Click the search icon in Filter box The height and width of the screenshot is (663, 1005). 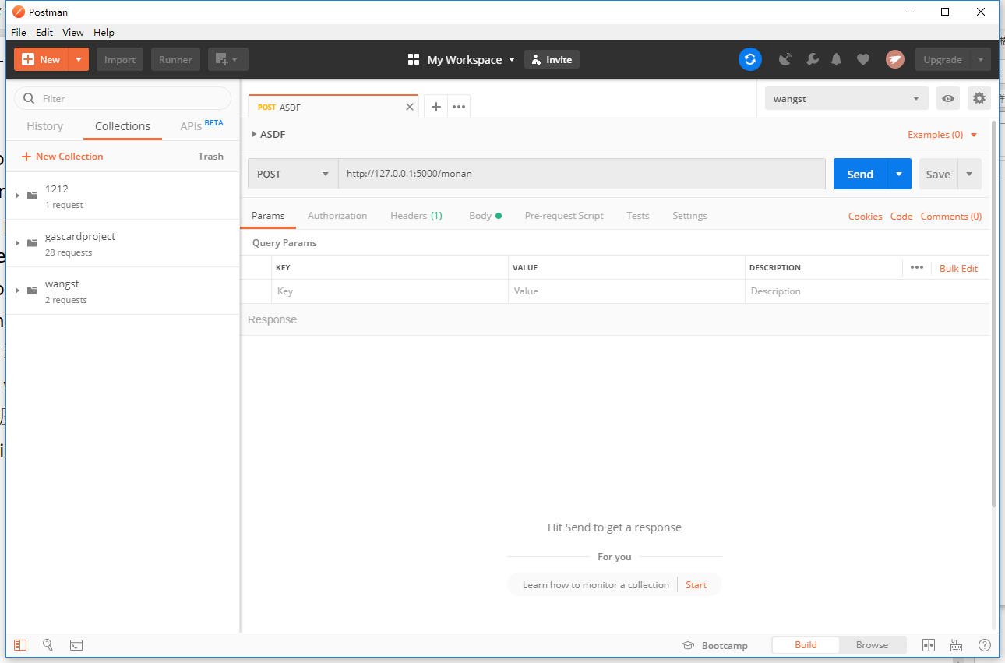pos(30,98)
